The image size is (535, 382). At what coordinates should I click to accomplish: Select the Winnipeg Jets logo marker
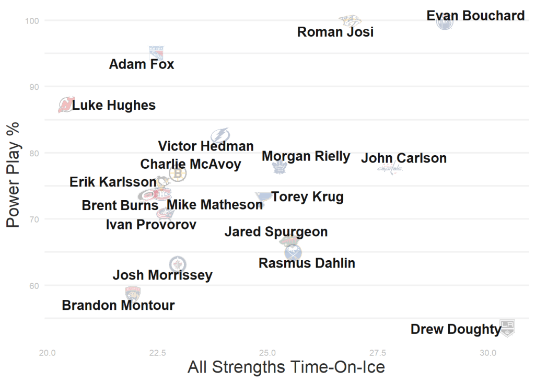click(x=178, y=264)
